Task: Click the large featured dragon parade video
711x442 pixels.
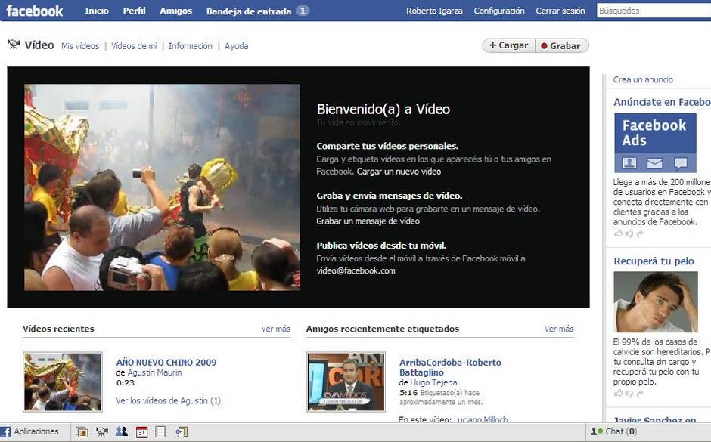Action: [x=162, y=187]
